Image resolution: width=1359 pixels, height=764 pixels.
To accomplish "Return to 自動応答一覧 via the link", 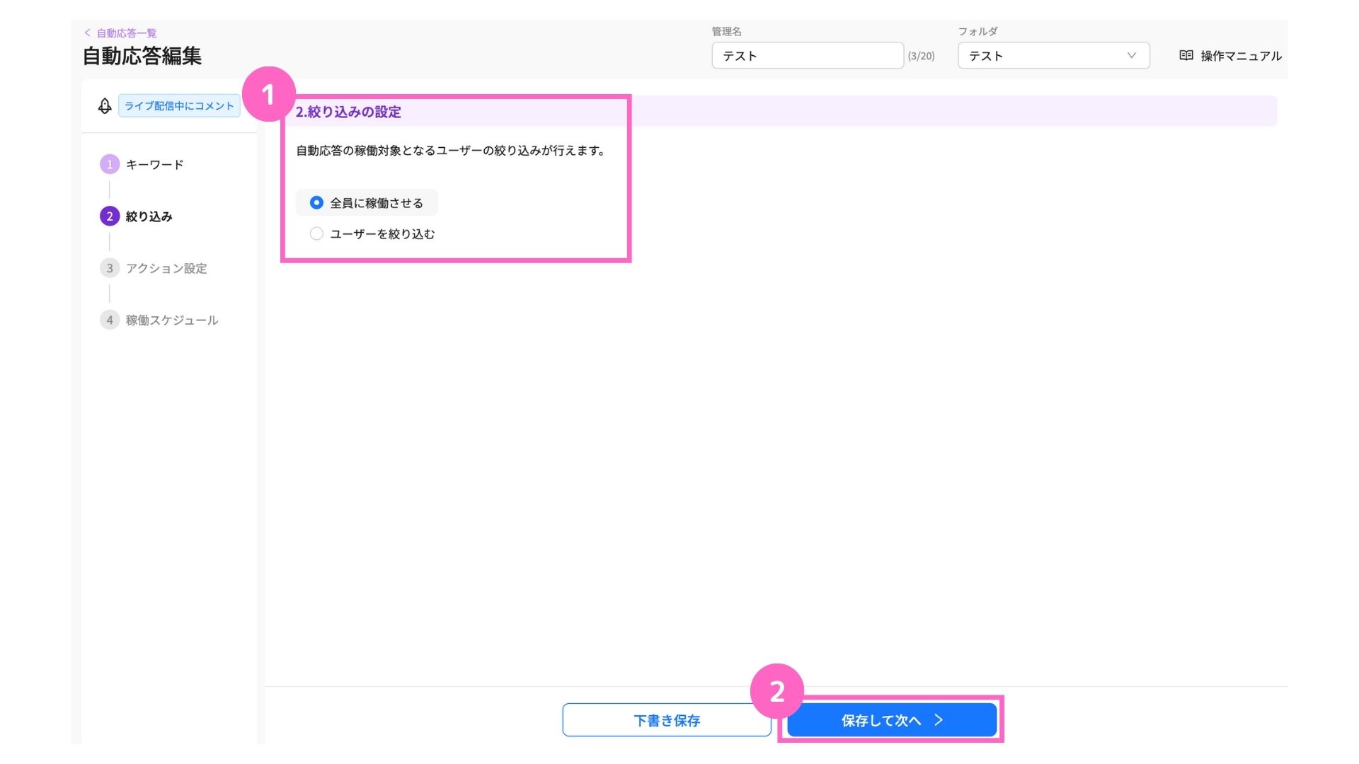I will coord(127,33).
